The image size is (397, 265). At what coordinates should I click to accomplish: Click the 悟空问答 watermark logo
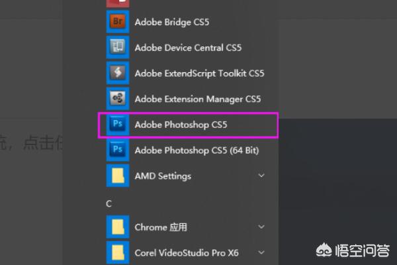(353, 250)
